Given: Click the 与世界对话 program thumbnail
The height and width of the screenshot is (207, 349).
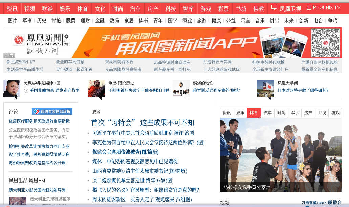Looking at the screenshot, I should click(x=181, y=89).
